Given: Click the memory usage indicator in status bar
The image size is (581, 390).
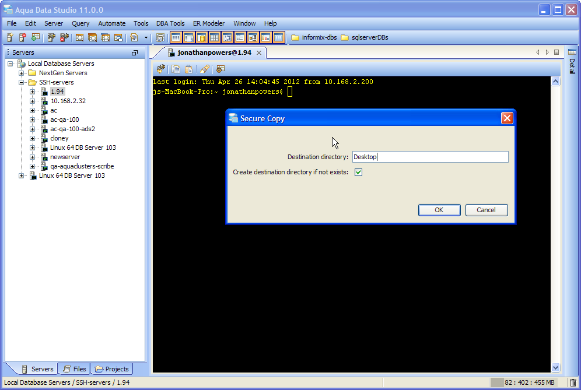Looking at the screenshot, I should tap(524, 382).
